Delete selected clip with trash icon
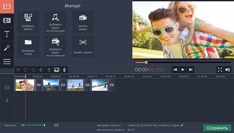Image resolution: width=234 pixels, height=133 pixels. tap(49, 70)
